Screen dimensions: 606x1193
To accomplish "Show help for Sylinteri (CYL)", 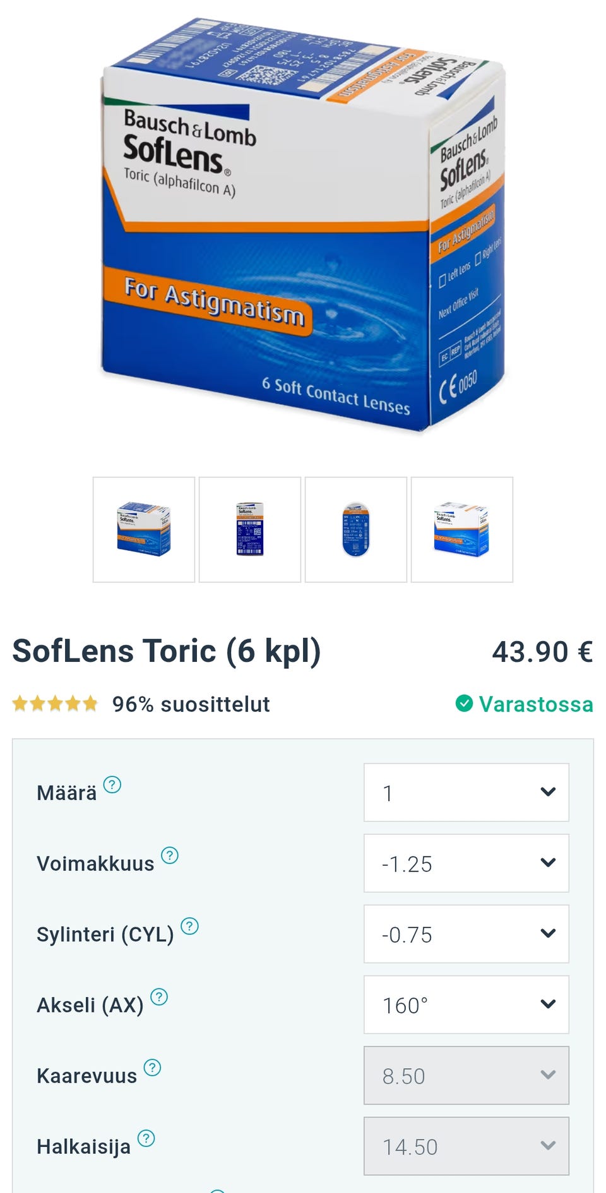I will tap(189, 926).
